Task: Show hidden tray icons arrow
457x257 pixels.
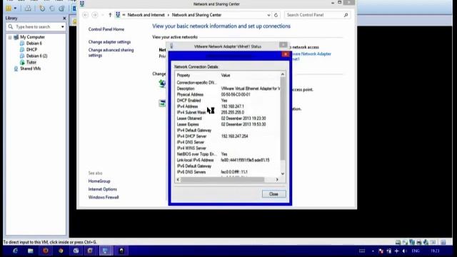Action: pyautogui.click(x=373, y=251)
